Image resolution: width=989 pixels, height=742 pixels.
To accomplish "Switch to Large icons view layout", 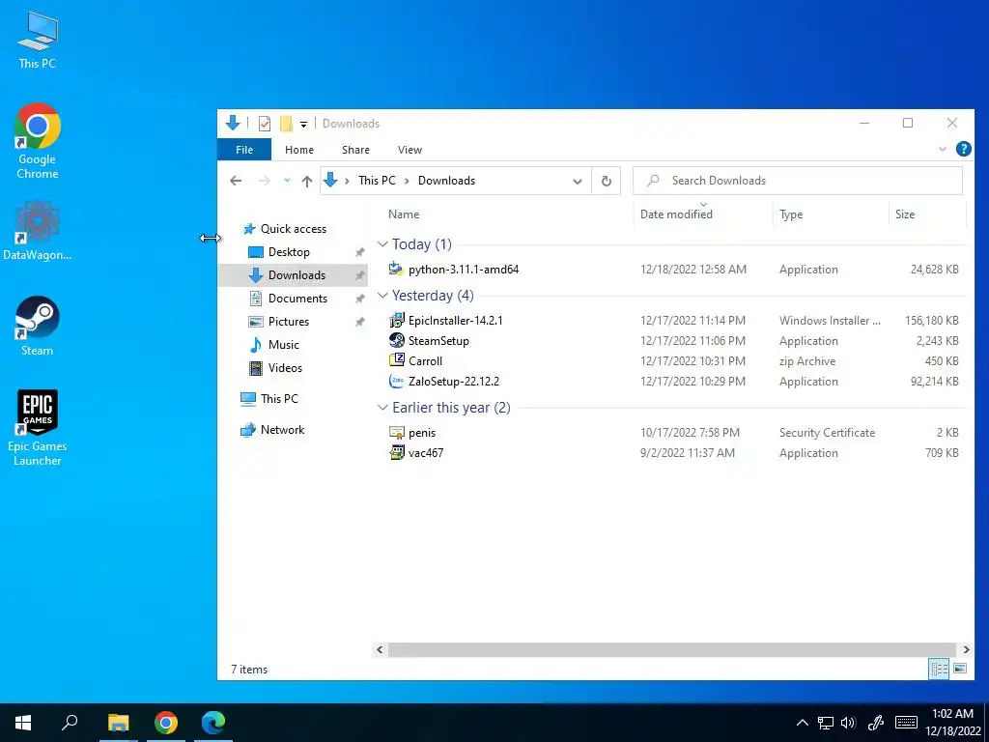I will 960,669.
